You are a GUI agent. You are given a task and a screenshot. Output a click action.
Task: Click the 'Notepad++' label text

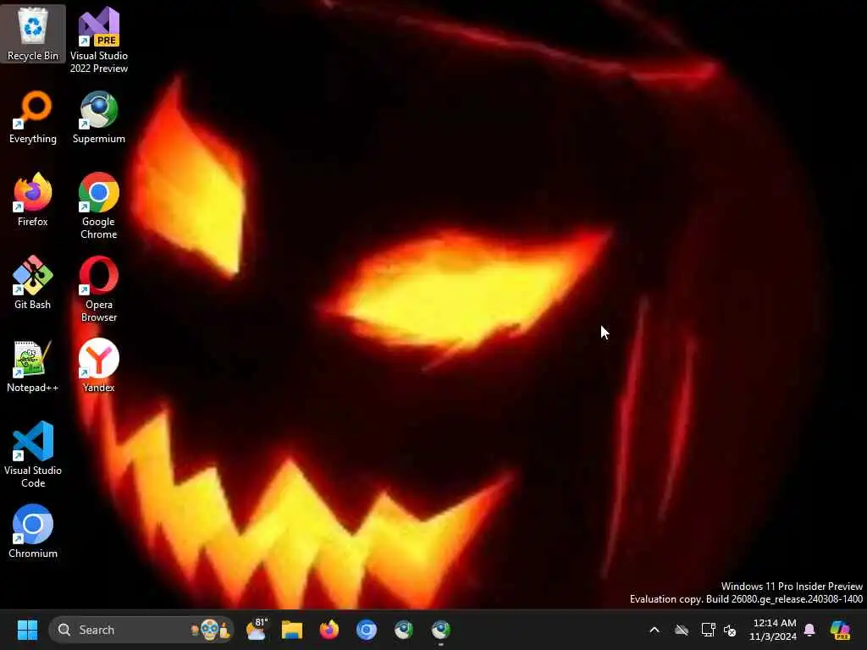coord(33,388)
